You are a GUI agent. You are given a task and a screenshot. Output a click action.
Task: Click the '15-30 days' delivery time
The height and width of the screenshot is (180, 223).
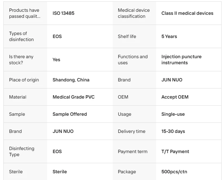pos(173,131)
